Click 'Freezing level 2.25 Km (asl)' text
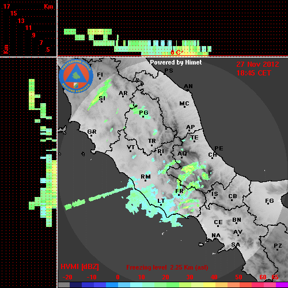 tap(167, 267)
